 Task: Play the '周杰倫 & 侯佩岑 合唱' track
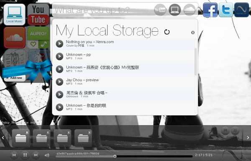click(59, 95)
